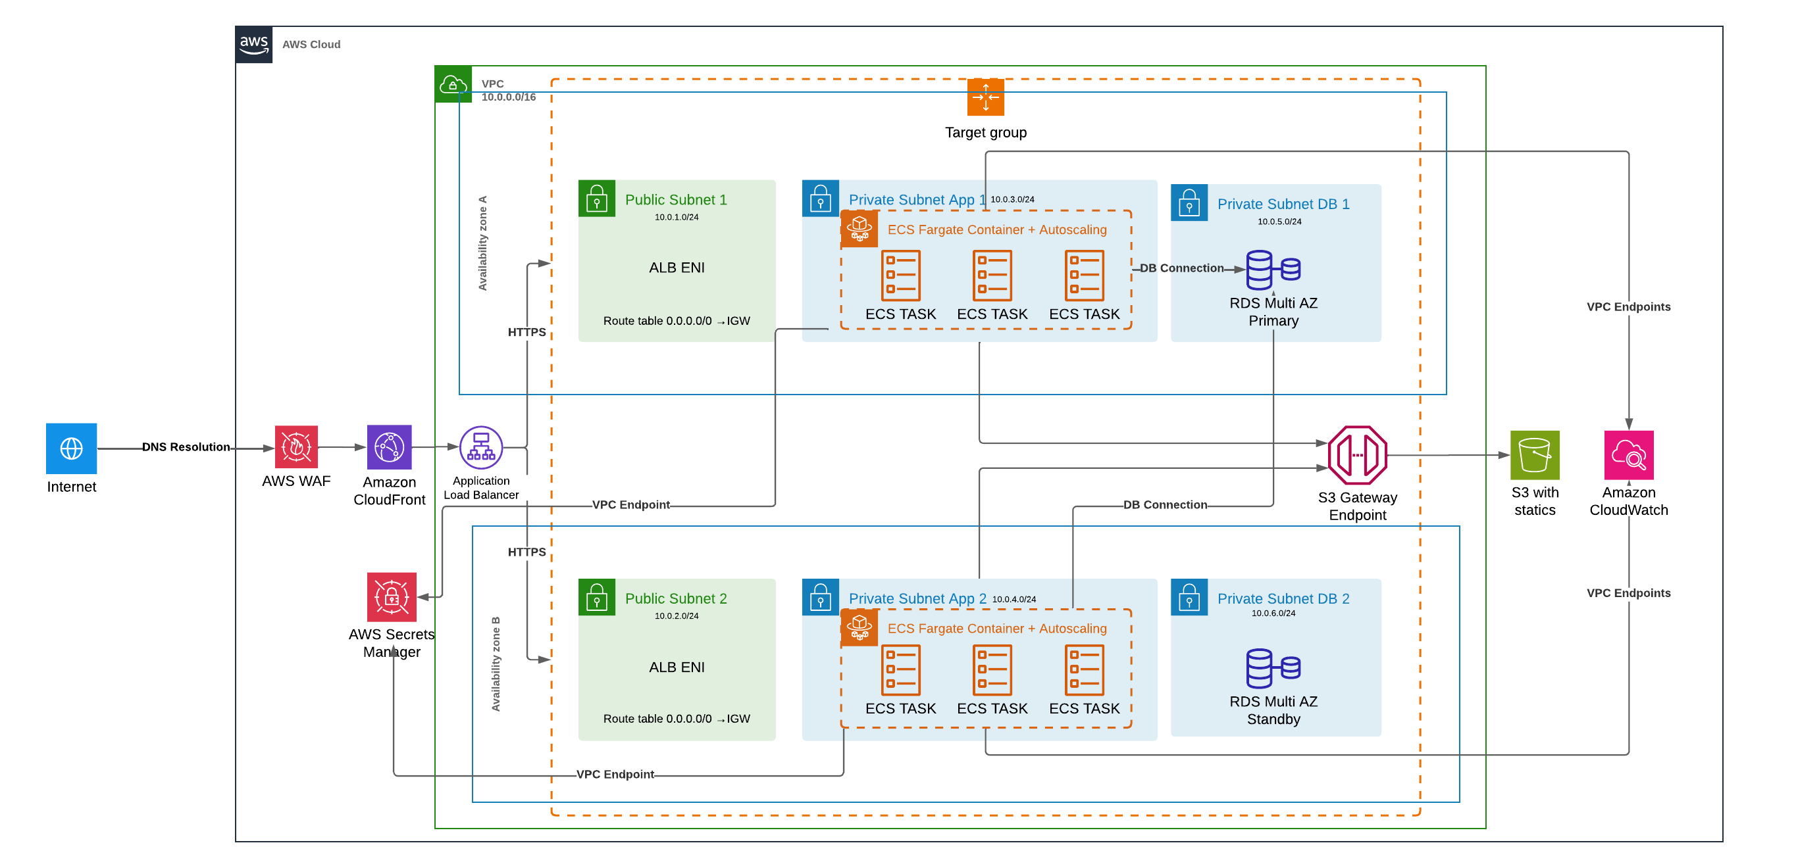The image size is (1796, 868).
Task: Select the Private Subnet App 2 lock icon
Action: 821,597
